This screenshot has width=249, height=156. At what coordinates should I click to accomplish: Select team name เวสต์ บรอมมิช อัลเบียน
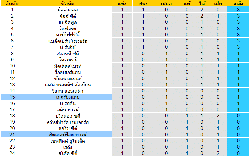68,85
